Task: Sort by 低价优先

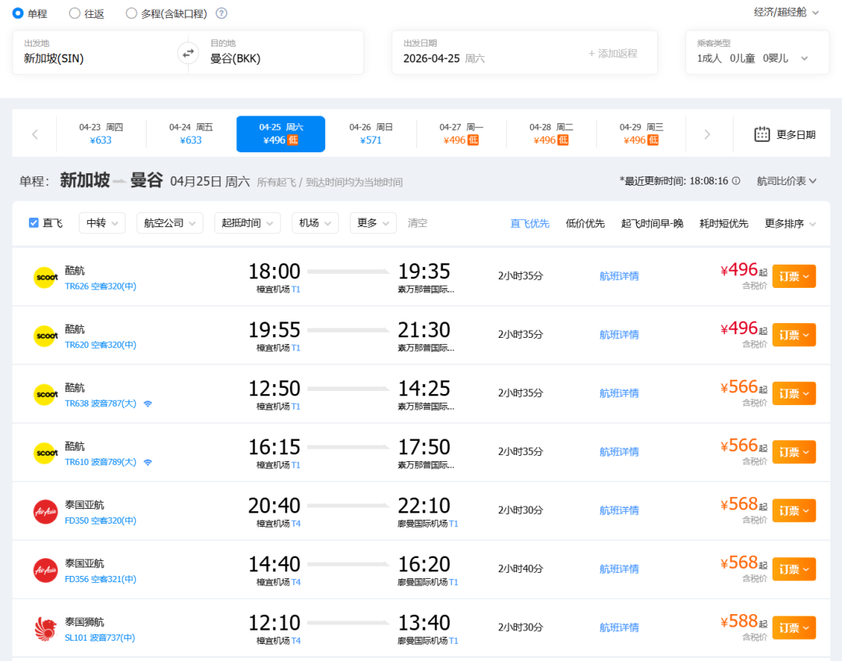Action: coord(585,223)
